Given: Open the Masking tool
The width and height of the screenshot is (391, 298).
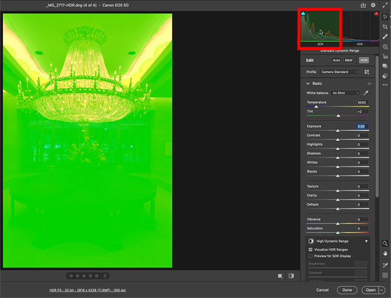Looking at the screenshot, I should (385, 46).
